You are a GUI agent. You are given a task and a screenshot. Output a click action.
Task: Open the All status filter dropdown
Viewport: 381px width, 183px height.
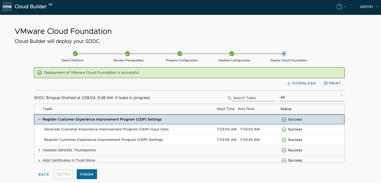click(312, 97)
